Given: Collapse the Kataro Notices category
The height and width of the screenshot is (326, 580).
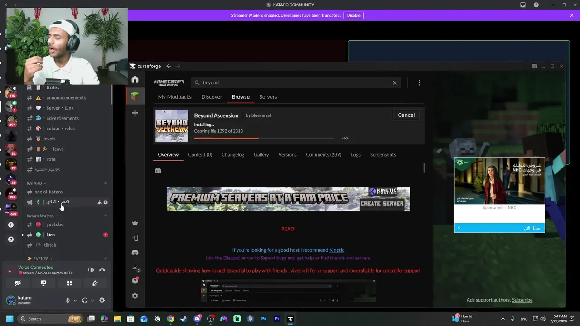Looking at the screenshot, I should (x=43, y=216).
